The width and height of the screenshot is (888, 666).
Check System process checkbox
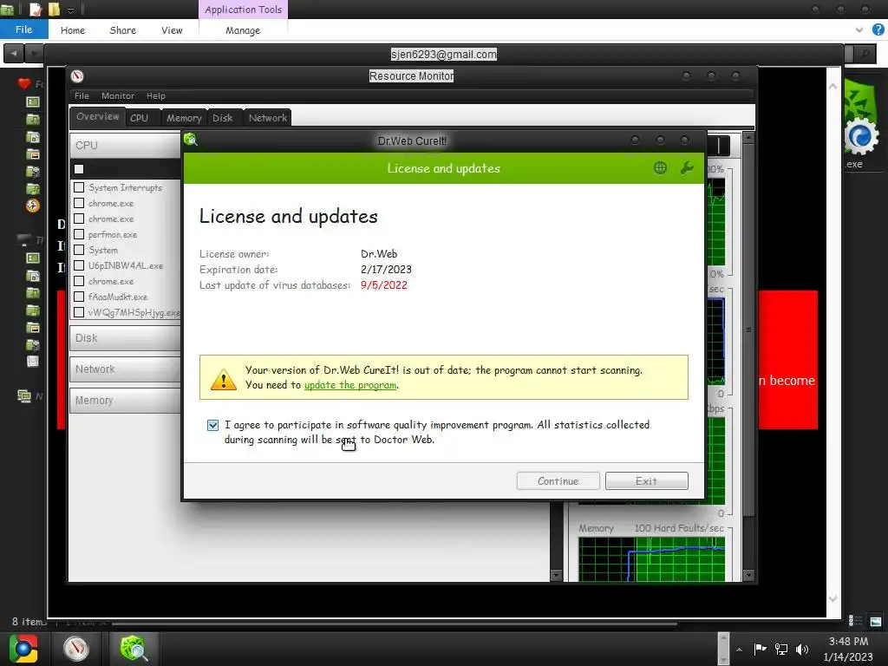pyautogui.click(x=79, y=250)
